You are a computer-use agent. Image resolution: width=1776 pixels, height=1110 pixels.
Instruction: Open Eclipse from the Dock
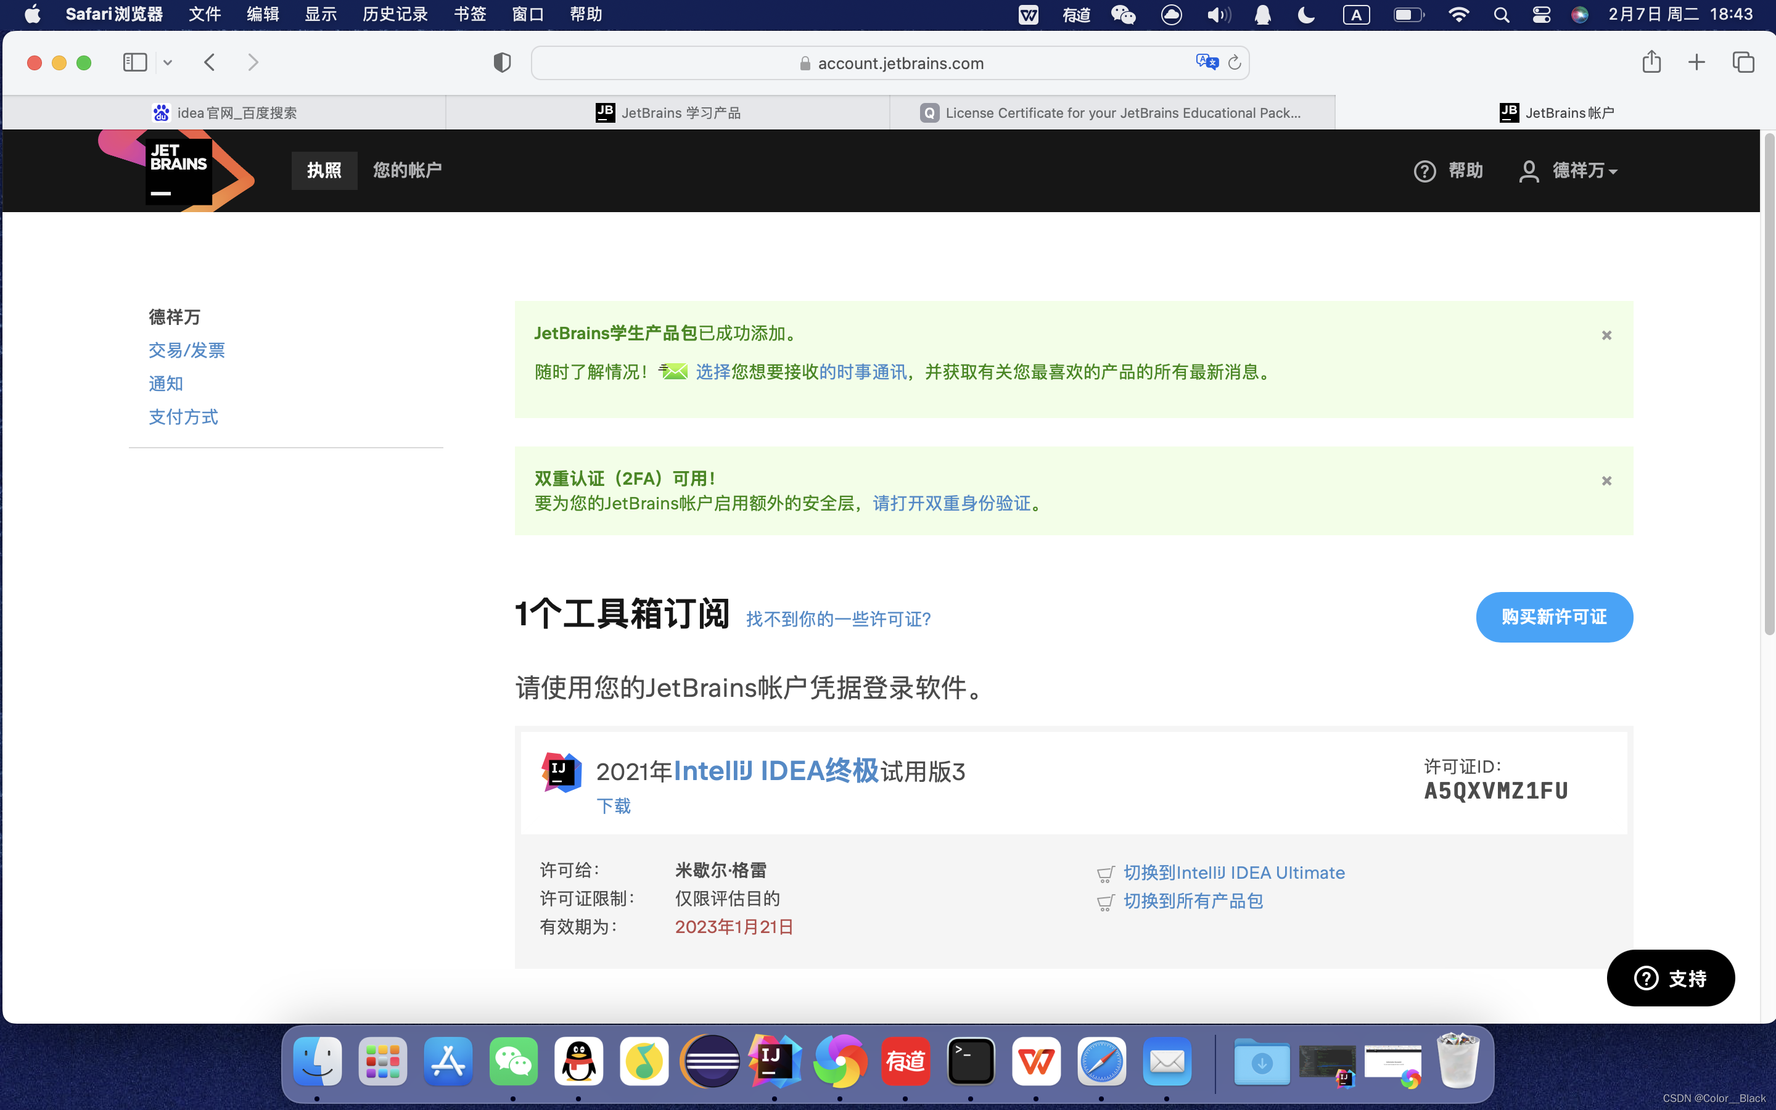coord(710,1061)
